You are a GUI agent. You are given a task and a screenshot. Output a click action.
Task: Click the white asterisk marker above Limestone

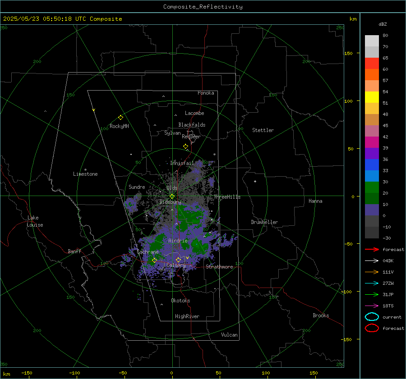pos(85,170)
